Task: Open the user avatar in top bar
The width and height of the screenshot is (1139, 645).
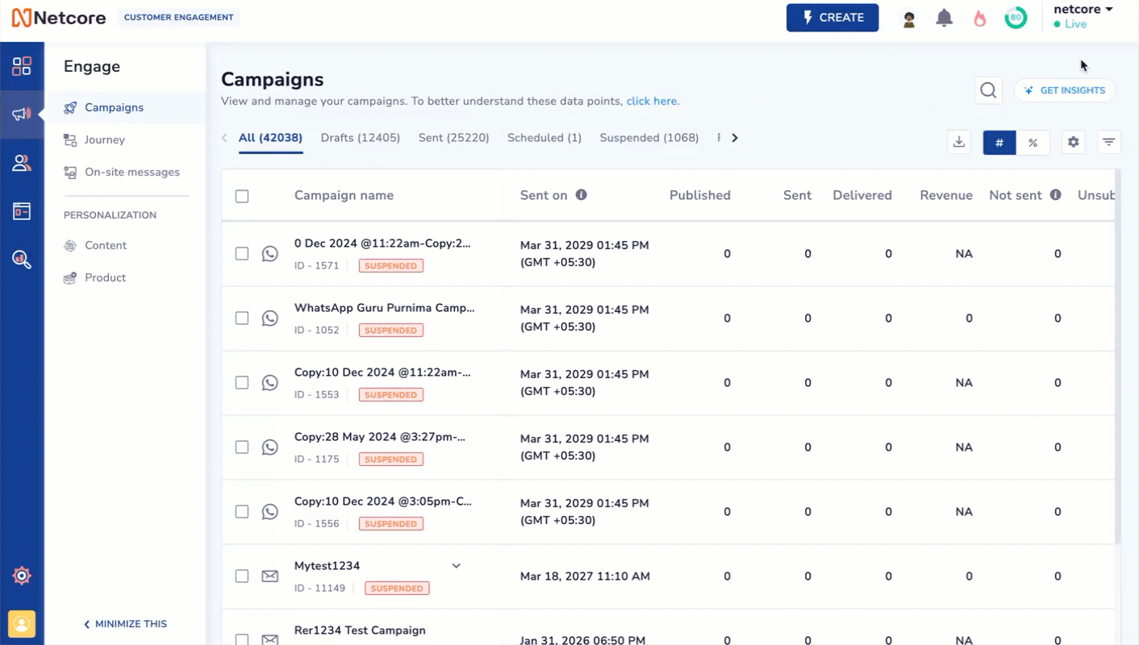Action: (909, 19)
